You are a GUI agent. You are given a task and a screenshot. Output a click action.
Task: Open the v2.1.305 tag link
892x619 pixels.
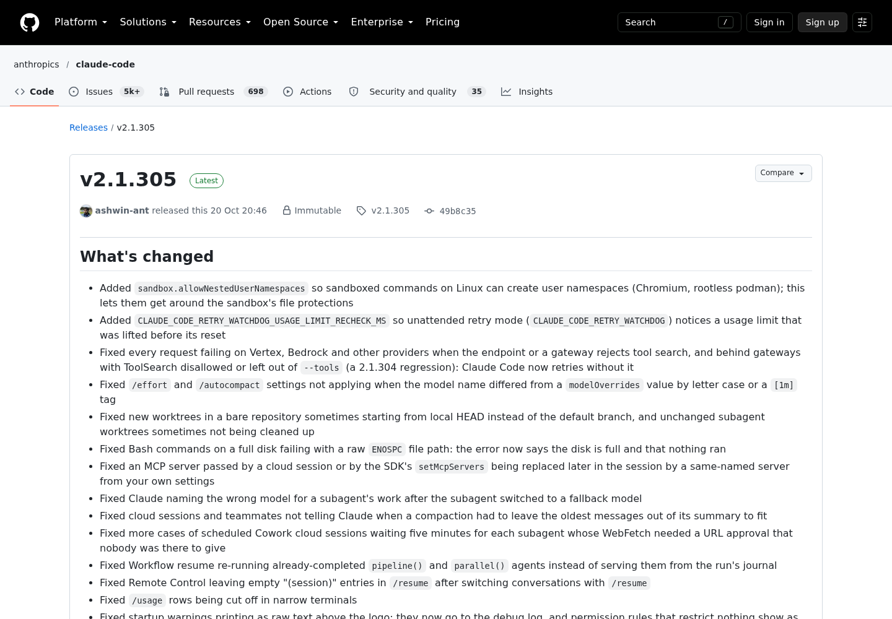pyautogui.click(x=390, y=210)
